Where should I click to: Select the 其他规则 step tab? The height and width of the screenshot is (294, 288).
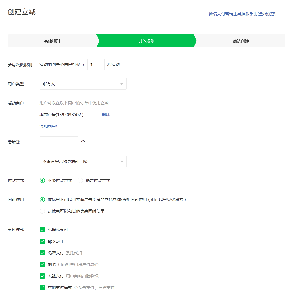146,41
